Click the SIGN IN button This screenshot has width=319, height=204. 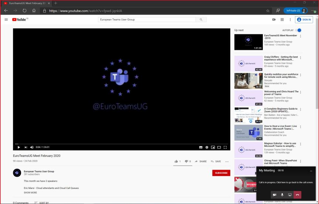pos(304,20)
